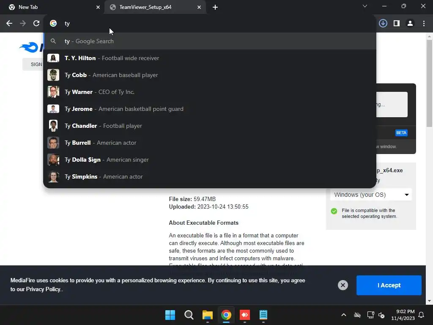Image resolution: width=433 pixels, height=325 pixels.
Task: Open File Explorer from the taskbar
Action: (x=207, y=315)
